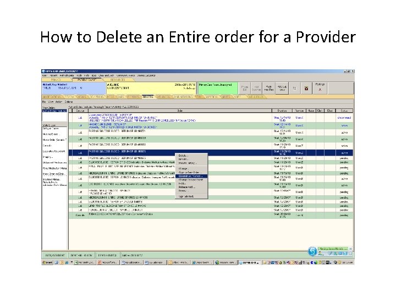Open the Options menu above the orders list
This screenshot has height=297, width=396.
pyautogui.click(x=69, y=102)
